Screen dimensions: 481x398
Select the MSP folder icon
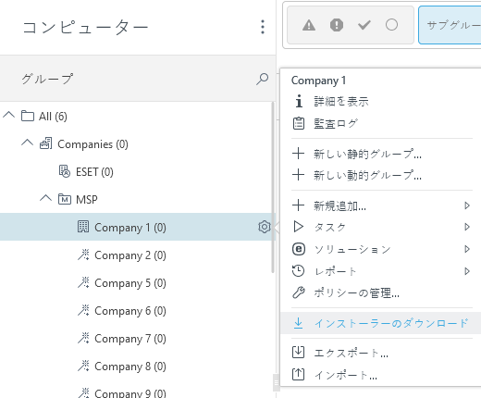(65, 199)
